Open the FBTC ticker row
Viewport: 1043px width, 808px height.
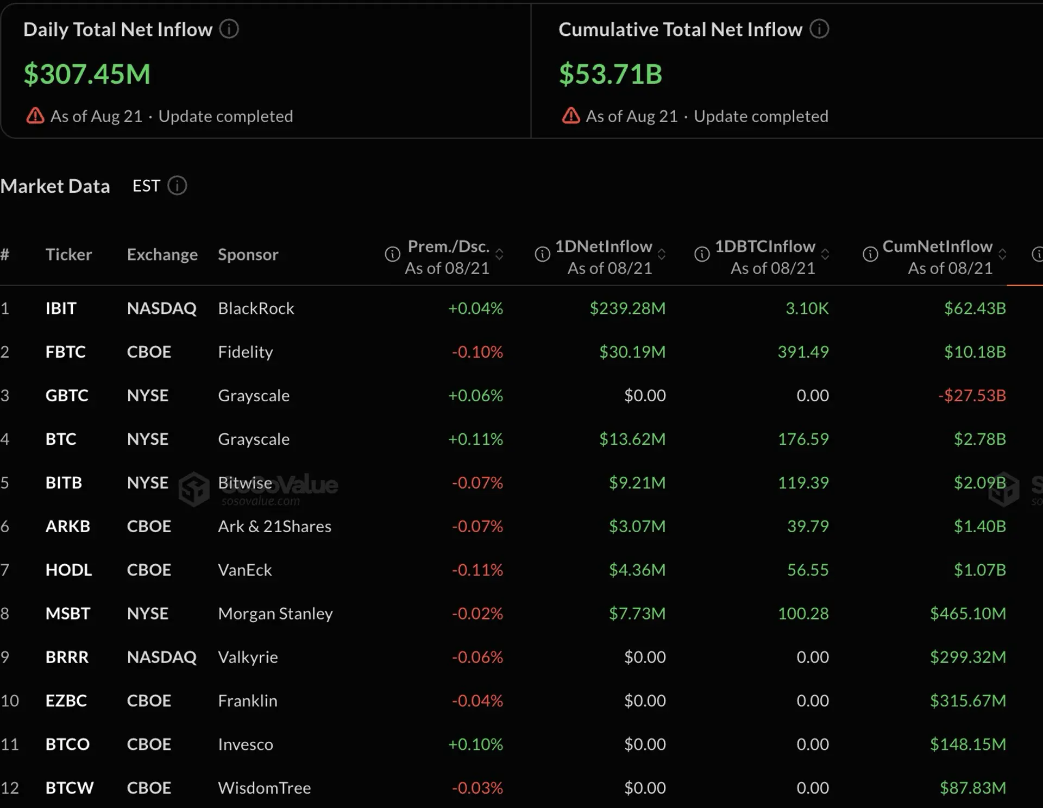pyautogui.click(x=66, y=352)
